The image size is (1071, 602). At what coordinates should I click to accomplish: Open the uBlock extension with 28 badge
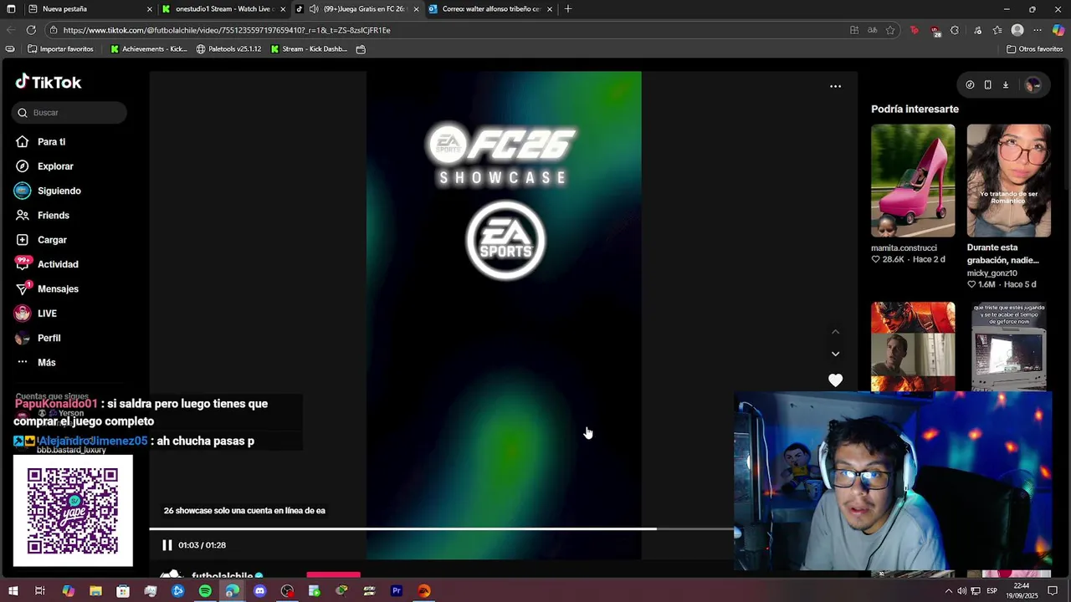[935, 31]
